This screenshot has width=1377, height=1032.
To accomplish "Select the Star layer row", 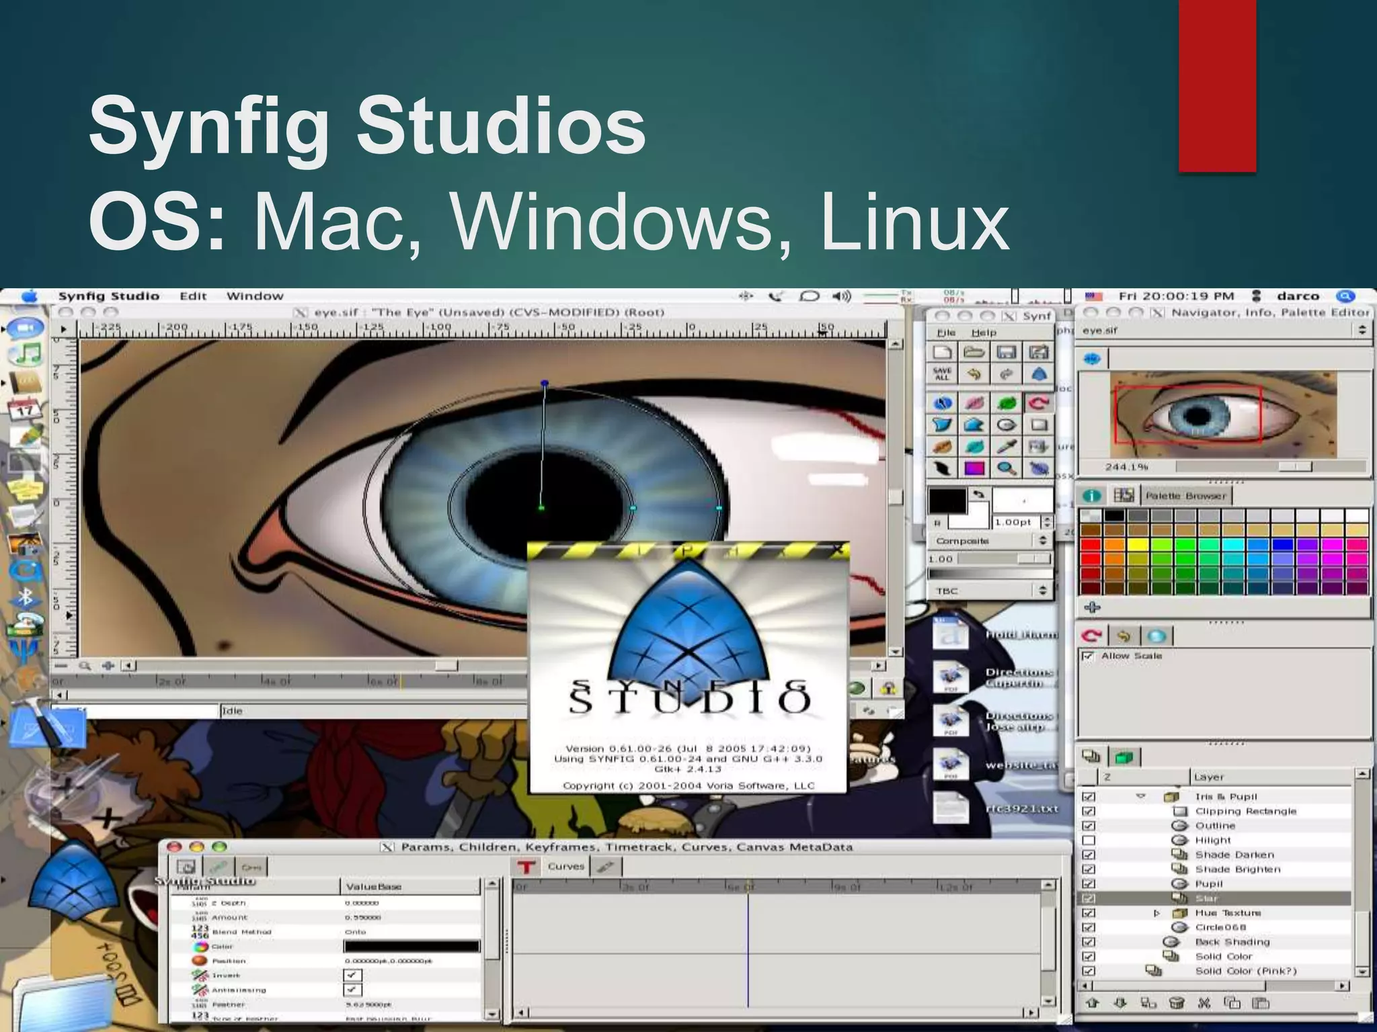I will pyautogui.click(x=1215, y=898).
